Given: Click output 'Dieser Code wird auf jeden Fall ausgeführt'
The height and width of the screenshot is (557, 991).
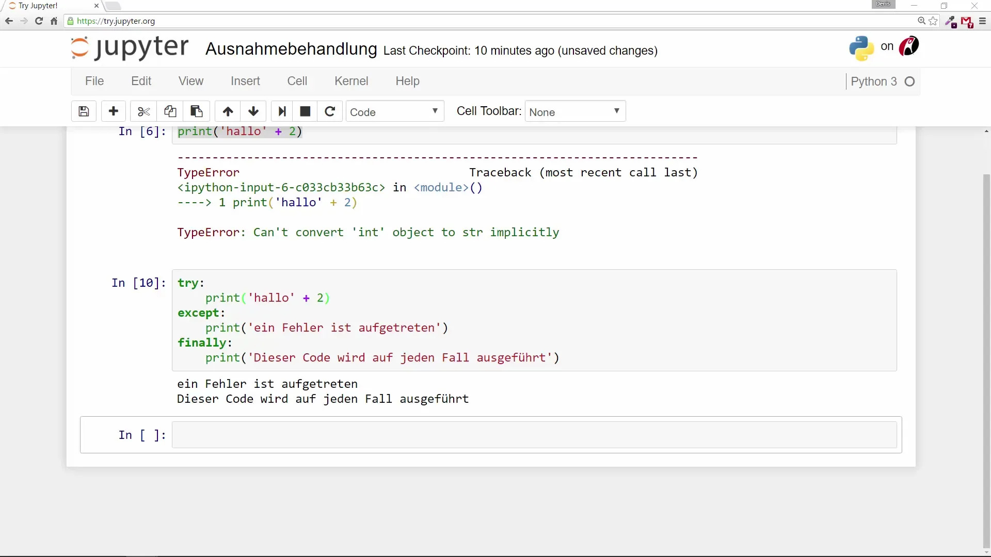Looking at the screenshot, I should pyautogui.click(x=323, y=399).
